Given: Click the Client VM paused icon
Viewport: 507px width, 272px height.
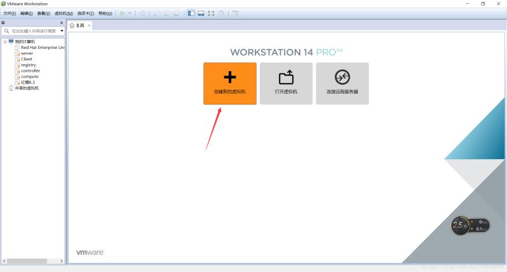Looking at the screenshot, I should (x=18, y=59).
